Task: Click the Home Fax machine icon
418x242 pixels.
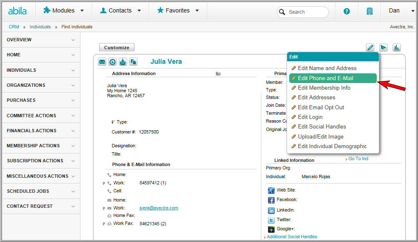Action: [x=109, y=216]
